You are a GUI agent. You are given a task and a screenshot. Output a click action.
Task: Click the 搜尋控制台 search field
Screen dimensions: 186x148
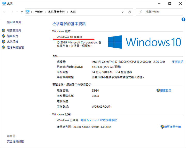pyautogui.click(x=159, y=12)
